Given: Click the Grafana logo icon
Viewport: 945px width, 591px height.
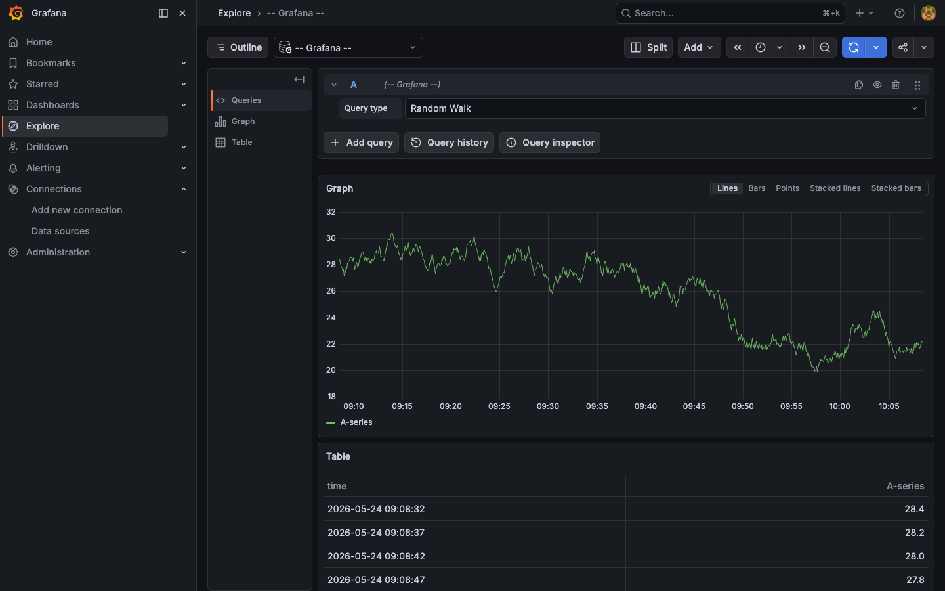Looking at the screenshot, I should [16, 13].
